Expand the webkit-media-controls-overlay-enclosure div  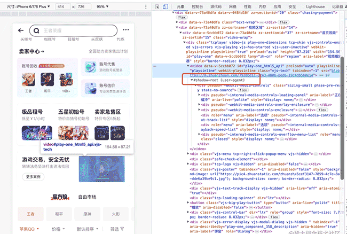[200, 105]
